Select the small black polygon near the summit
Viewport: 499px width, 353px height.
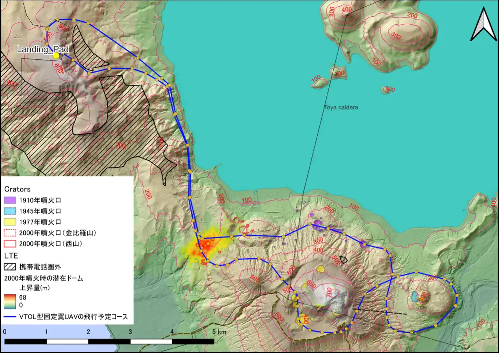[x=343, y=259]
